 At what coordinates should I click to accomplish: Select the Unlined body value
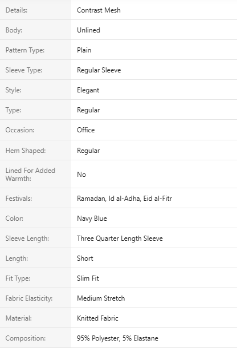point(88,30)
